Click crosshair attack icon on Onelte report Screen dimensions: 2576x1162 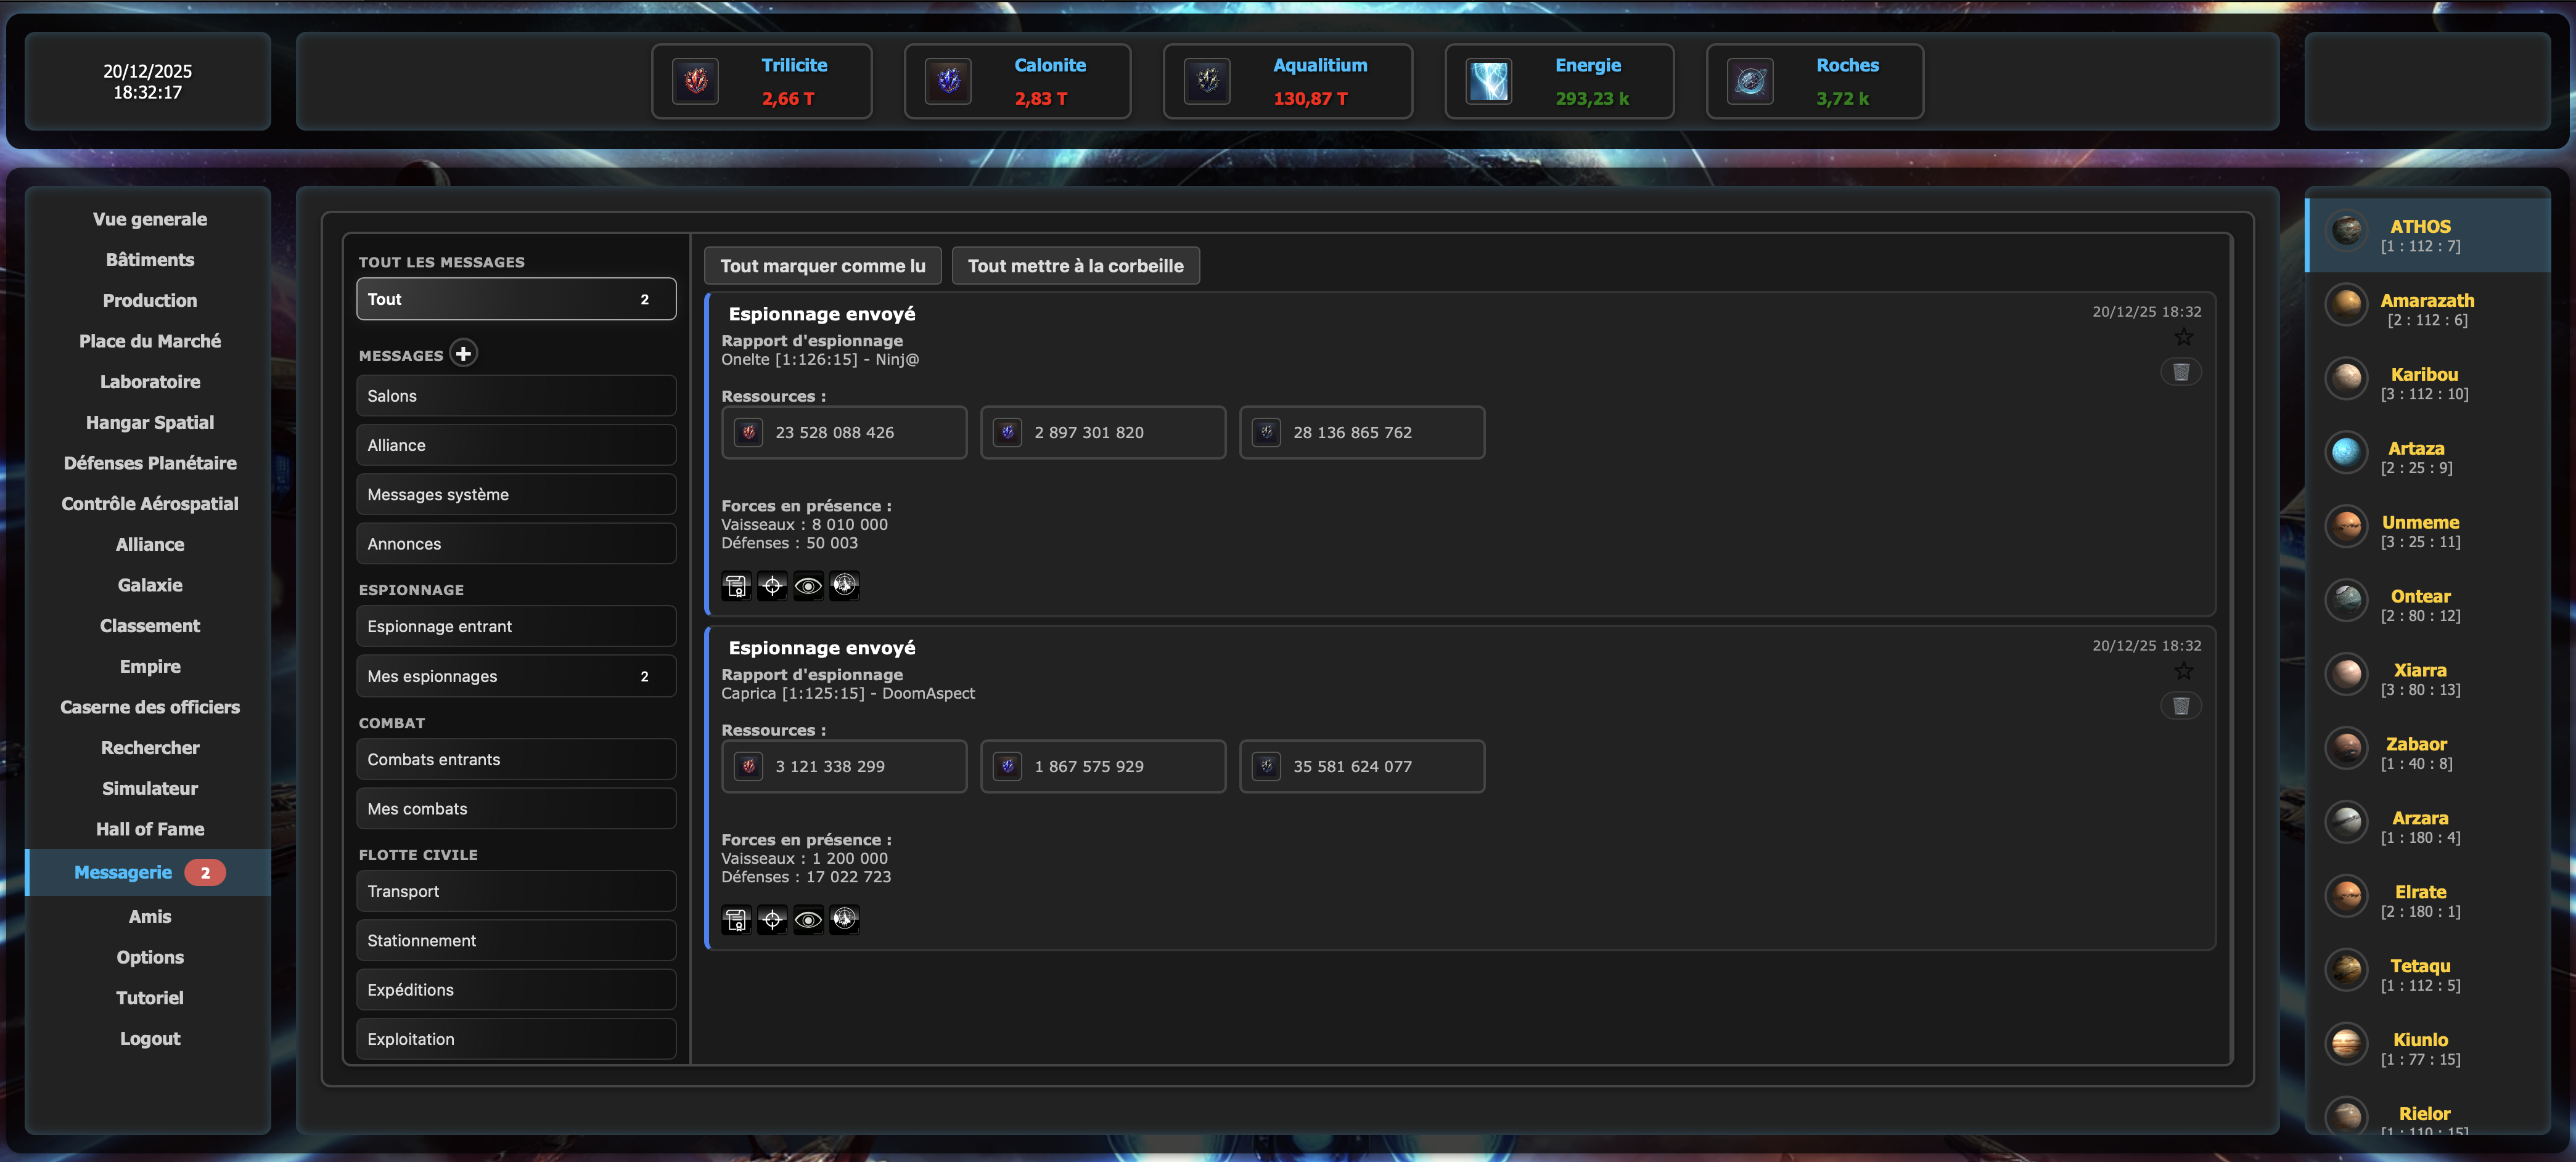tap(772, 585)
